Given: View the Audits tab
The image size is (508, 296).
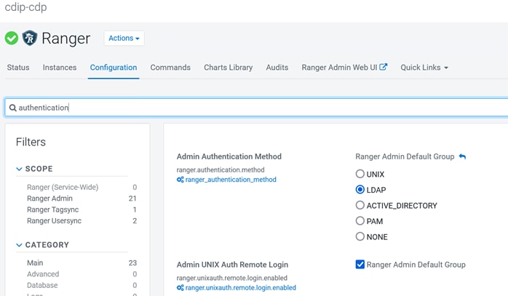Looking at the screenshot, I should pos(277,68).
